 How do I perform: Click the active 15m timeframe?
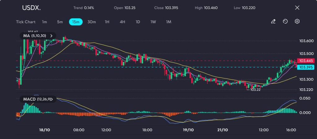pyautogui.click(x=76, y=22)
